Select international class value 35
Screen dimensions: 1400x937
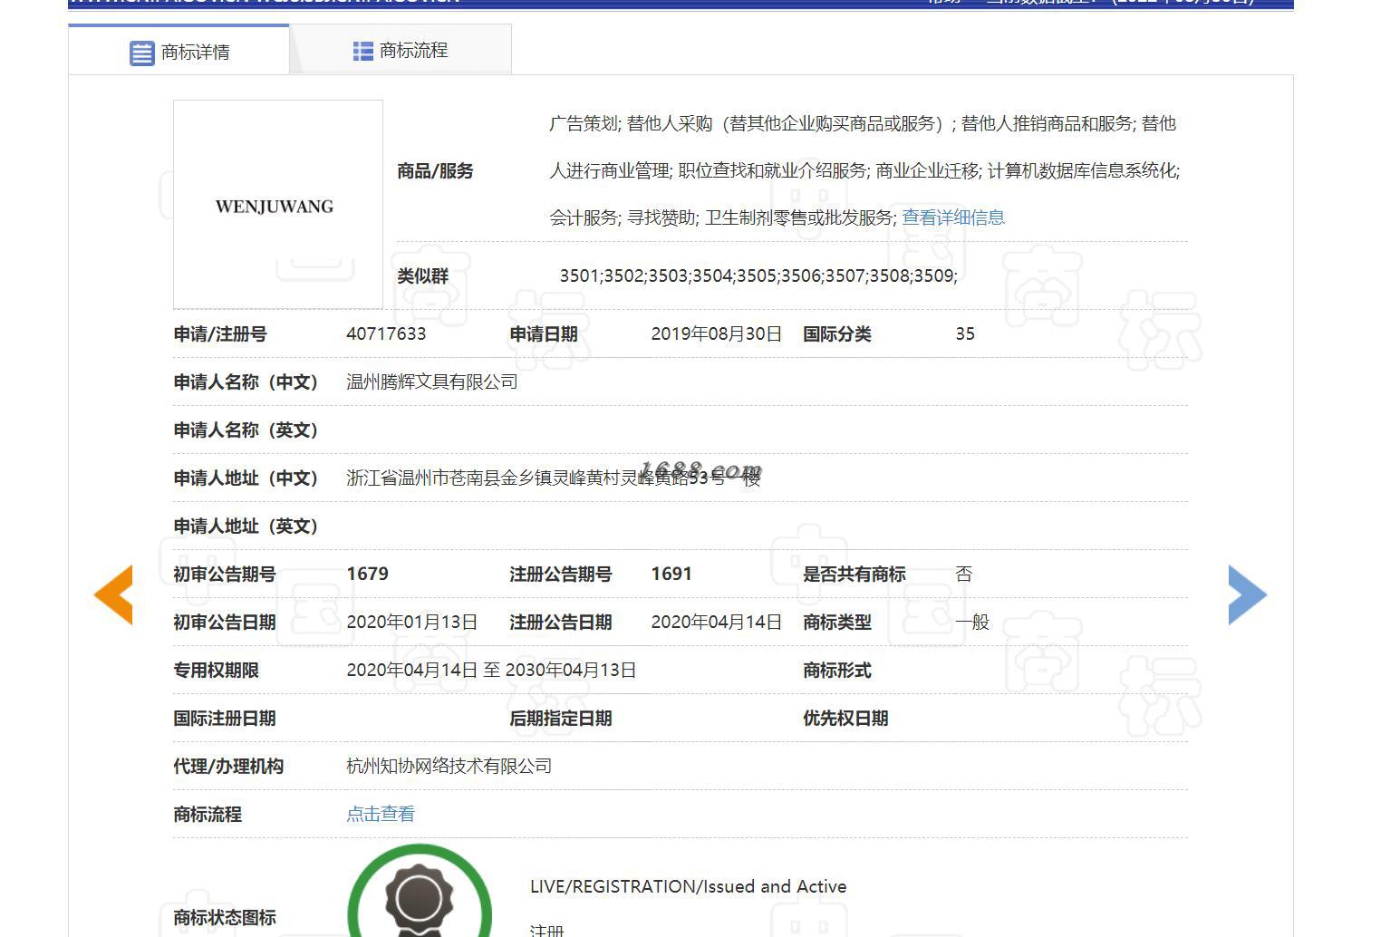[965, 333]
